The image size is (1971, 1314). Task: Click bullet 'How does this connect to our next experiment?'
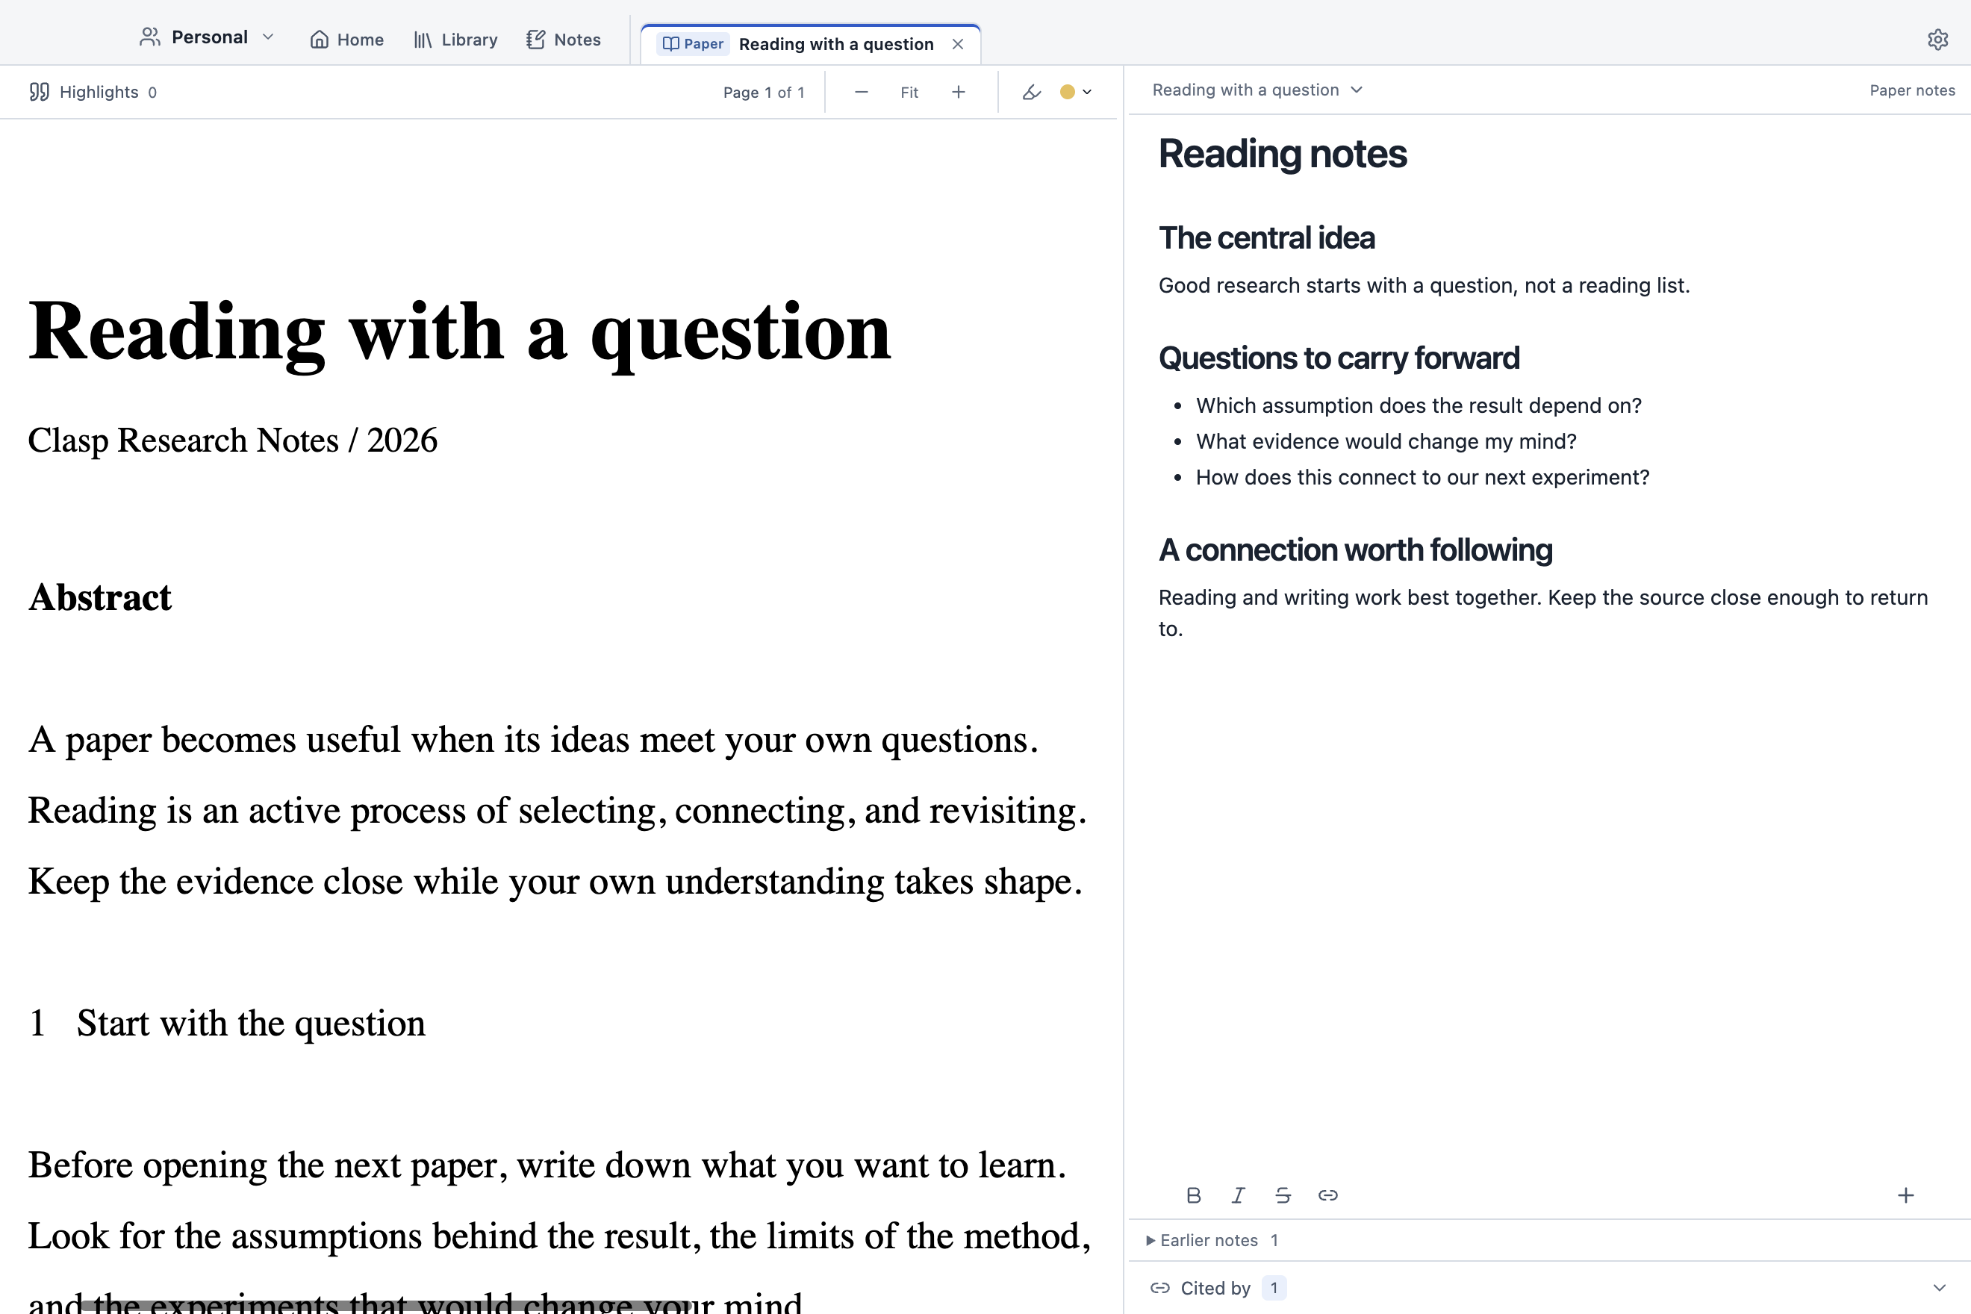[x=1422, y=477]
